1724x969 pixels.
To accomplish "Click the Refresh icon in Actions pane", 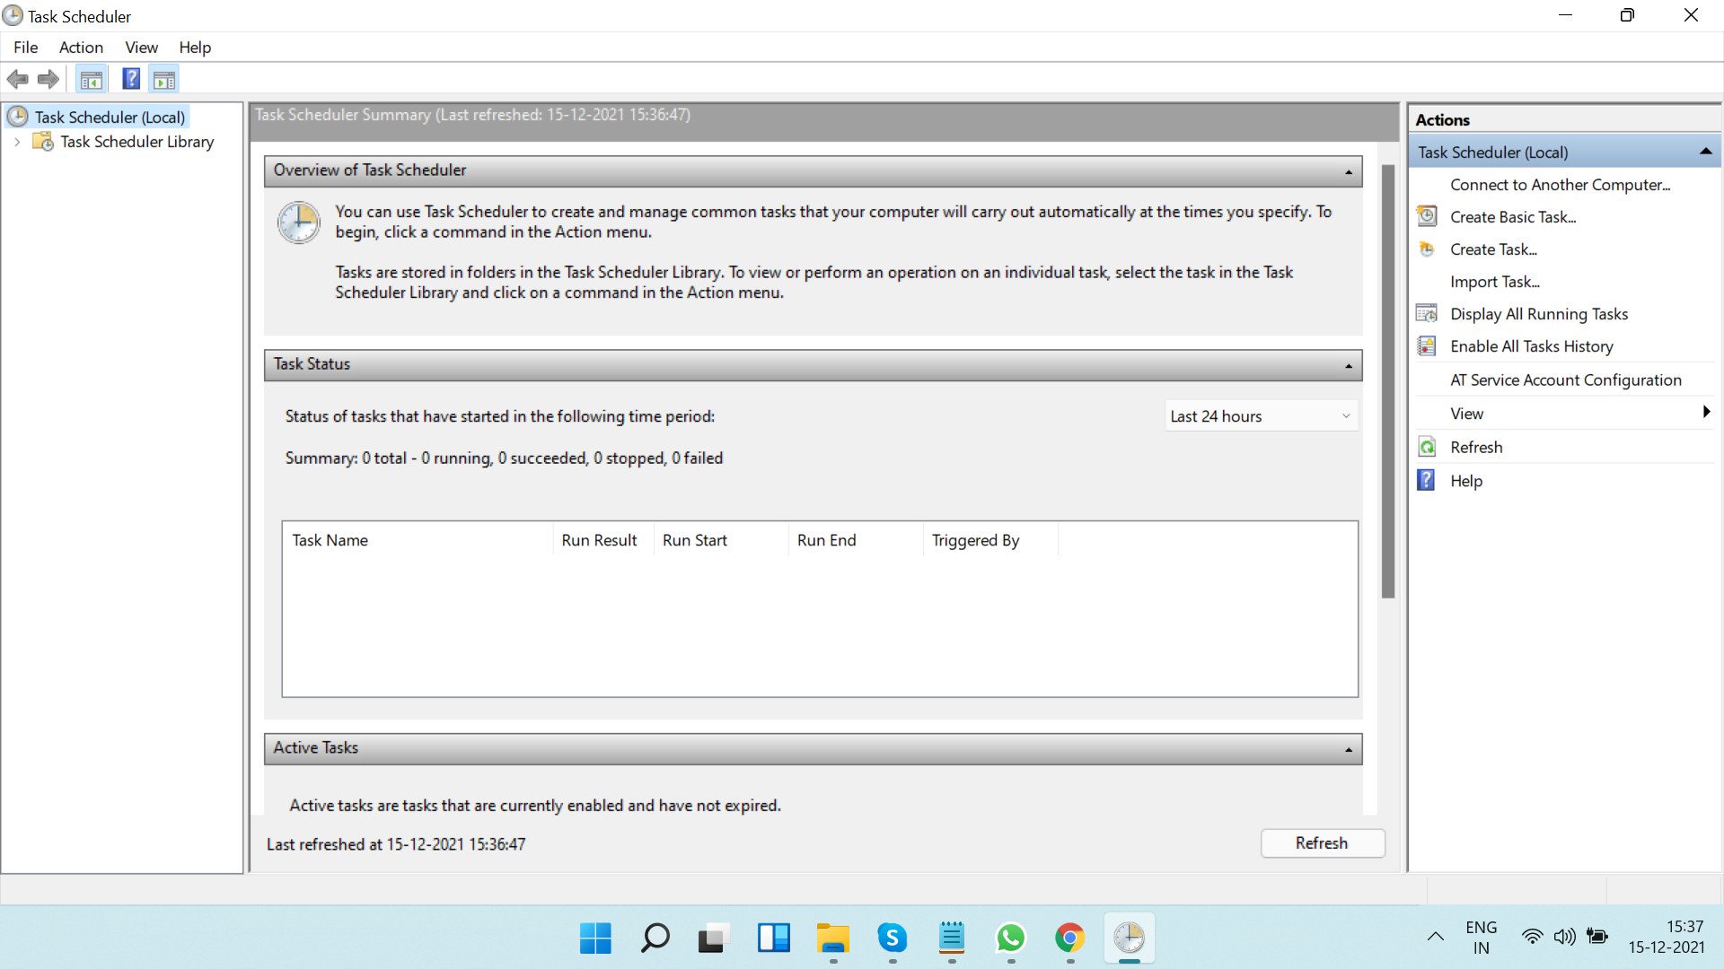I will (x=1427, y=446).
